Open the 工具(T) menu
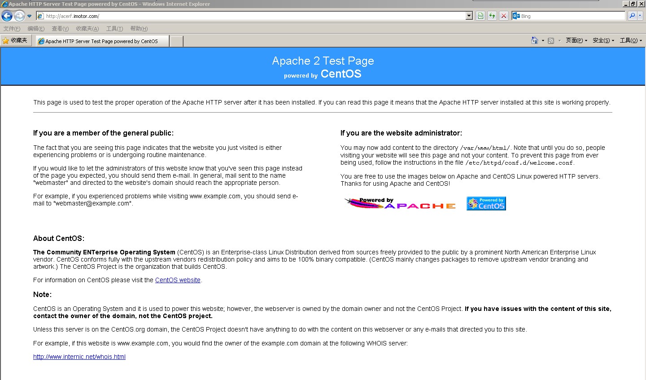The image size is (646, 380). [114, 29]
